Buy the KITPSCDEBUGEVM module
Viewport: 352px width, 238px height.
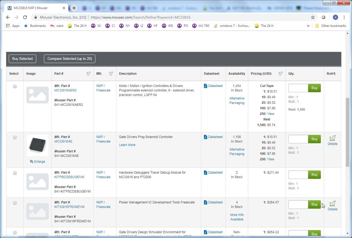pos(314,175)
